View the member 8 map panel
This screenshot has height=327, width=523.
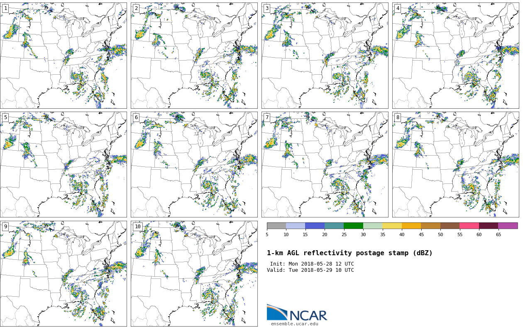456,164
